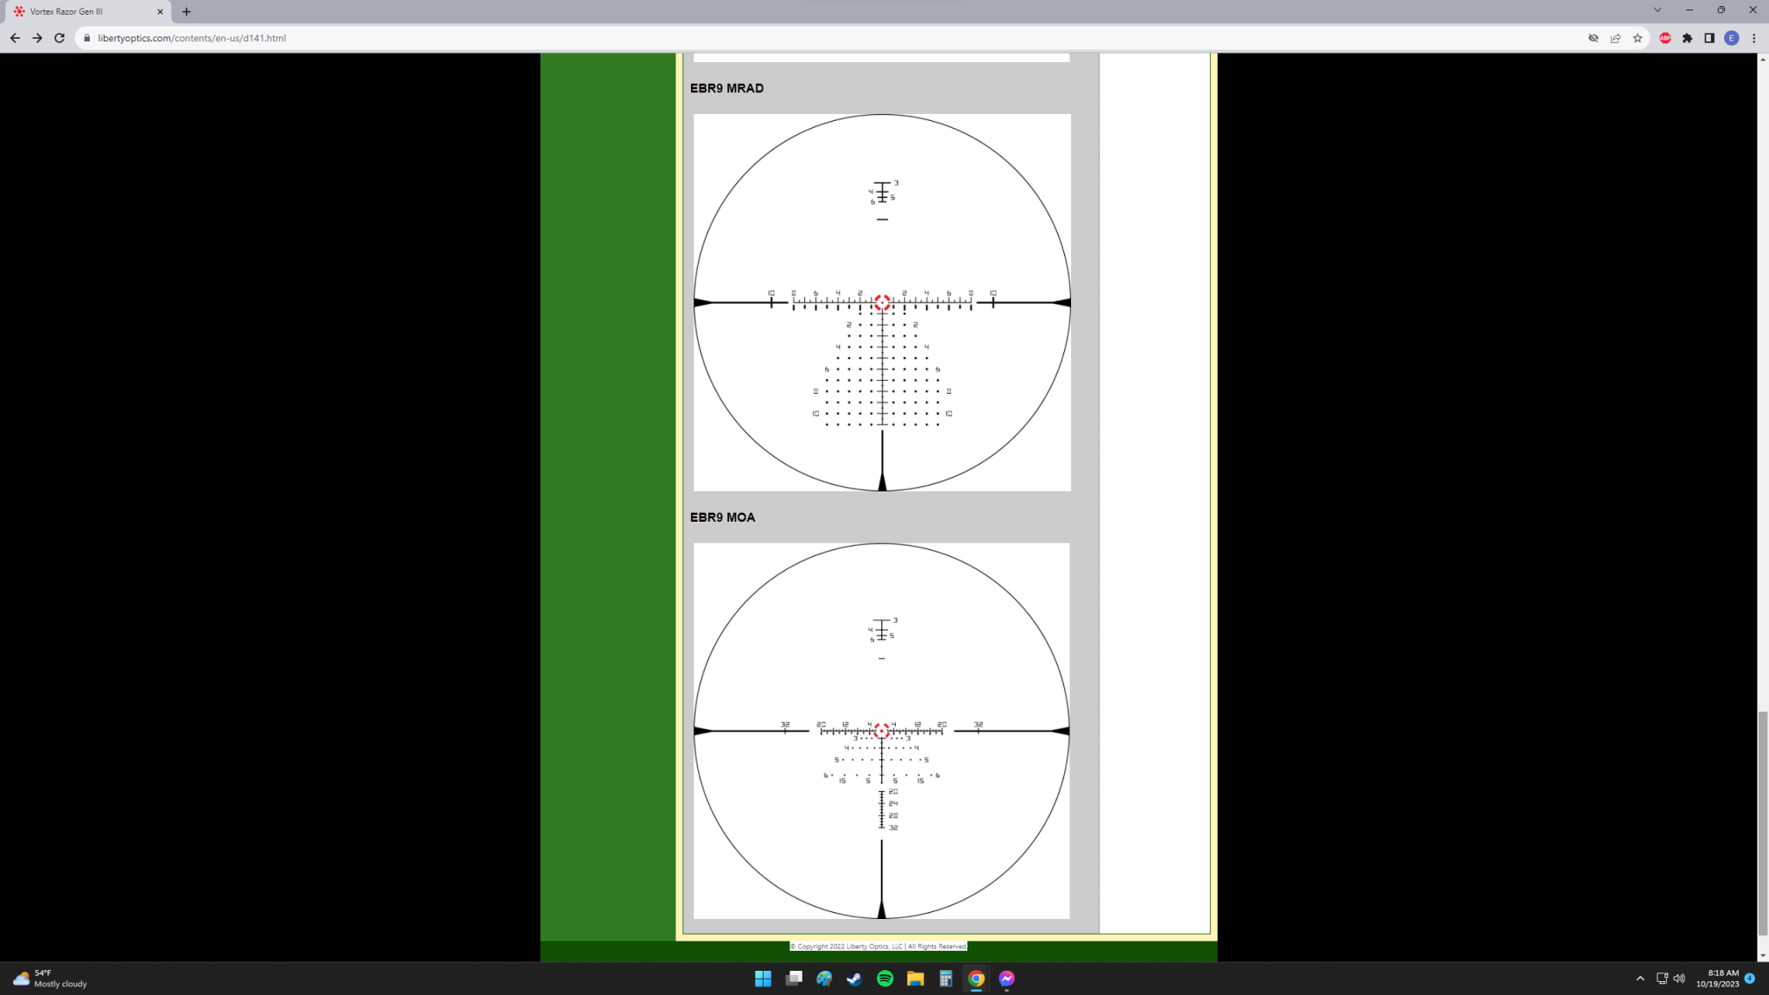
Task: Click the EBR9 MOA reticle image
Action: point(882,731)
